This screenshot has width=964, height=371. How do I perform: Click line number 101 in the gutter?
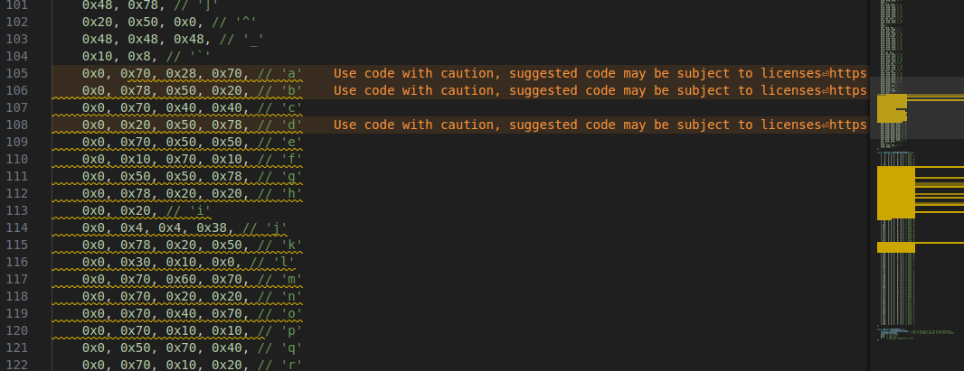coord(16,5)
